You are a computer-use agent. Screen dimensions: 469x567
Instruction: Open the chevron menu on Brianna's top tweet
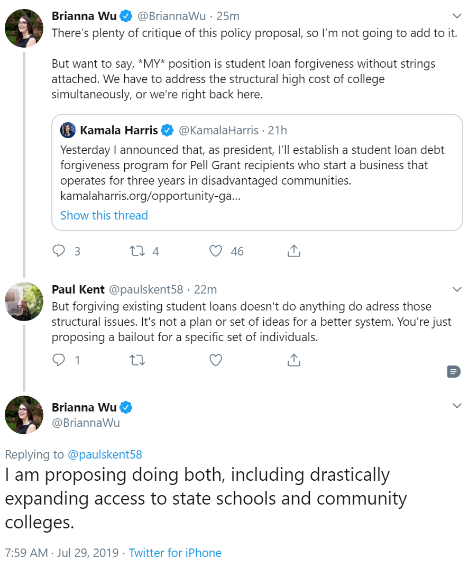457,16
